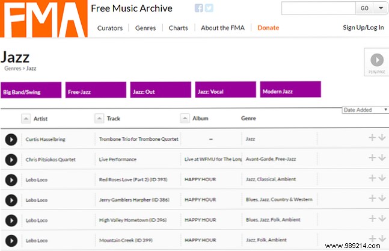
Task: Open HAPPY HOUR album in Mountain Creek row
Action: 200,240
